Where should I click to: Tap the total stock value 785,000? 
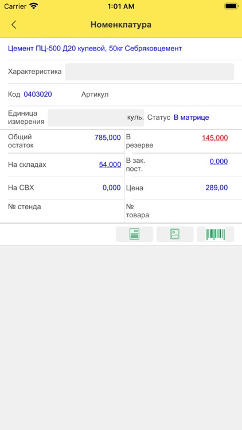pyautogui.click(x=108, y=138)
